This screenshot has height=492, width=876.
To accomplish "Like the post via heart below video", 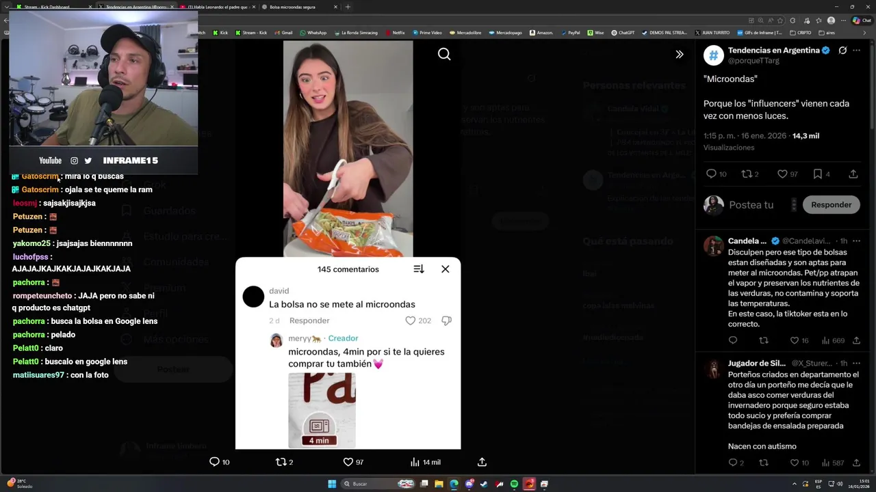I will (348, 462).
